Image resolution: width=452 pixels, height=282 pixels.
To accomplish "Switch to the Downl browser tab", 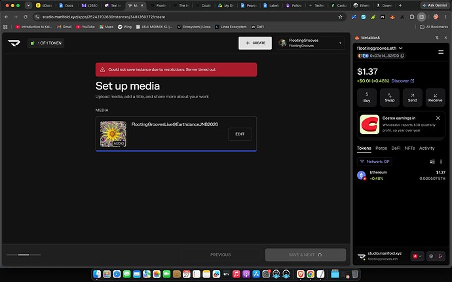I will pos(385,5).
